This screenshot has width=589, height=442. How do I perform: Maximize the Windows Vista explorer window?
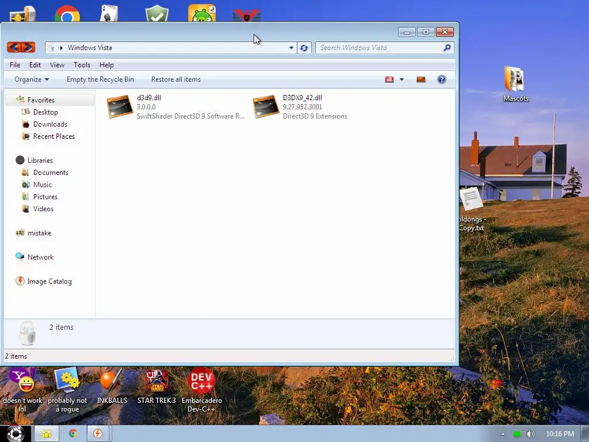pyautogui.click(x=426, y=32)
